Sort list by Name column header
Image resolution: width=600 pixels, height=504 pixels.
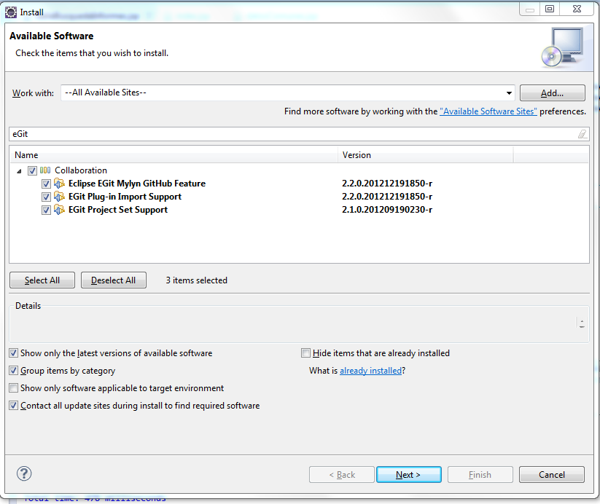(x=175, y=155)
